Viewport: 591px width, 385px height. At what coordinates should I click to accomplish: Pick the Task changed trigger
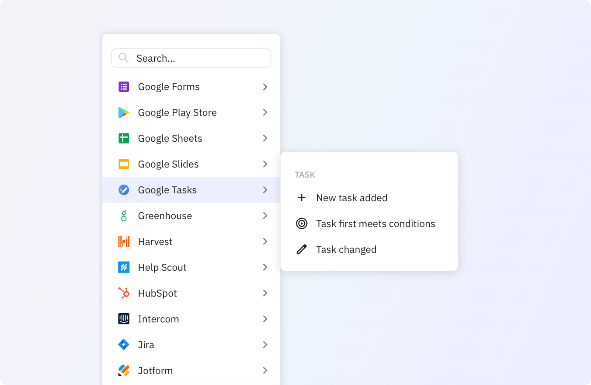click(369, 249)
